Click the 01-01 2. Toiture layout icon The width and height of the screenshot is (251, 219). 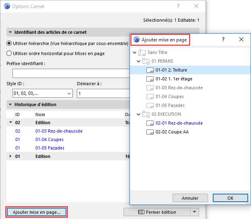click(x=150, y=70)
